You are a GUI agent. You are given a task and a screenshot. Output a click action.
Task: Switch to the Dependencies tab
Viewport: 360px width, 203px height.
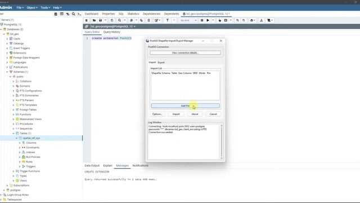click(151, 14)
